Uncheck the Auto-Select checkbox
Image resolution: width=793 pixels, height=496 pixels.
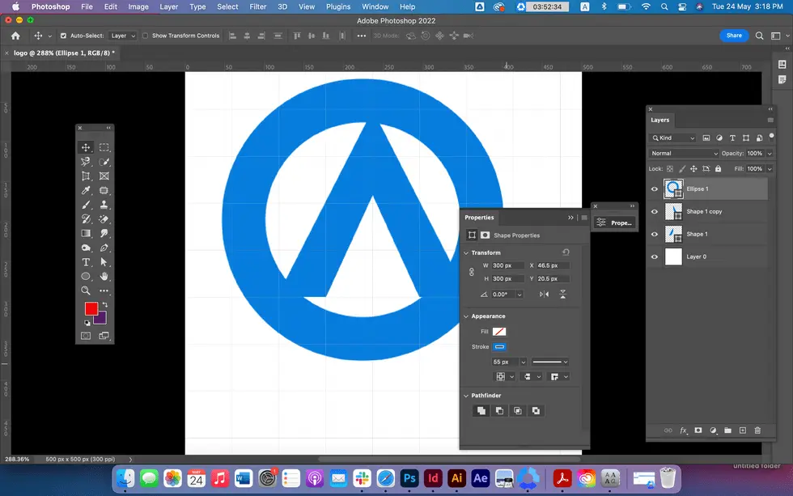pos(64,36)
